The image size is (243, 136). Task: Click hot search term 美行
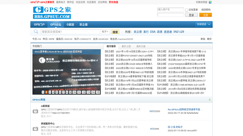146,32
